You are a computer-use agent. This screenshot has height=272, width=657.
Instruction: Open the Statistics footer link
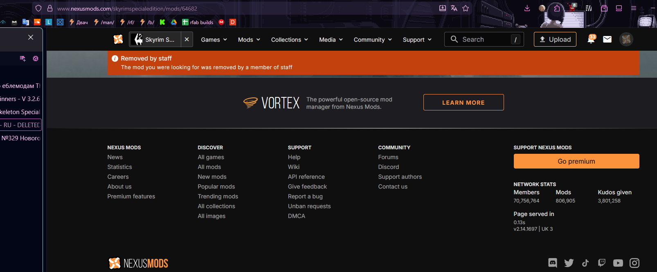119,167
